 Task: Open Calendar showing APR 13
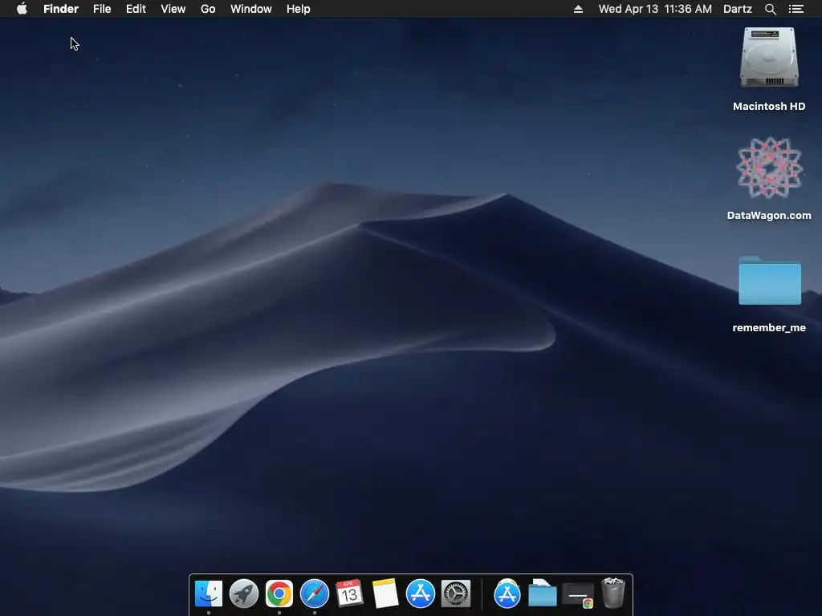pyautogui.click(x=350, y=594)
